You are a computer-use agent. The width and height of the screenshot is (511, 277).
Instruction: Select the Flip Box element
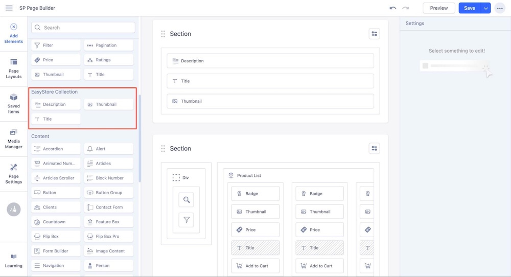[56, 236]
